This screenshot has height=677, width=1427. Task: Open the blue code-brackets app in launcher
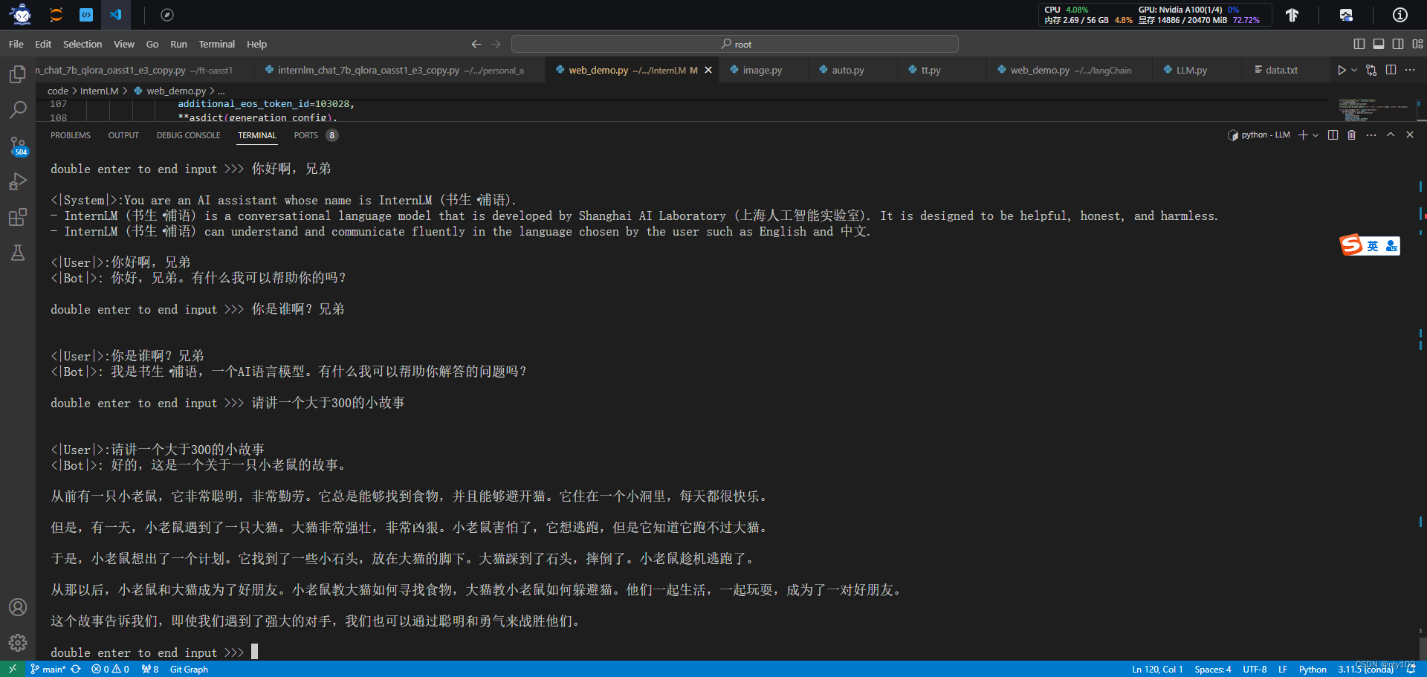click(x=86, y=14)
